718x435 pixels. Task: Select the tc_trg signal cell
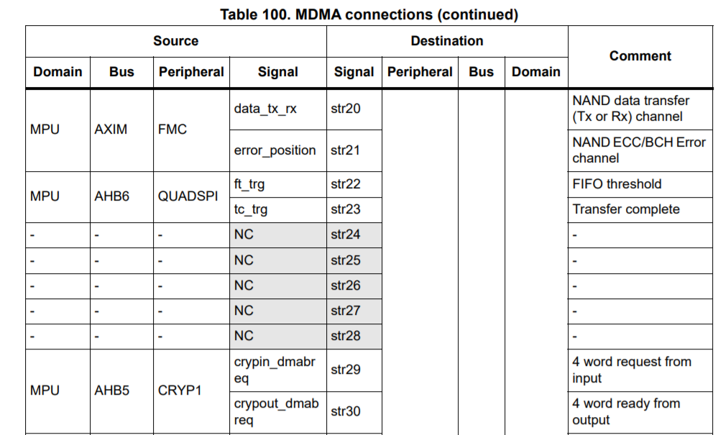[278, 210]
